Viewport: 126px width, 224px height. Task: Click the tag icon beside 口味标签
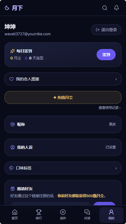pos(11,168)
